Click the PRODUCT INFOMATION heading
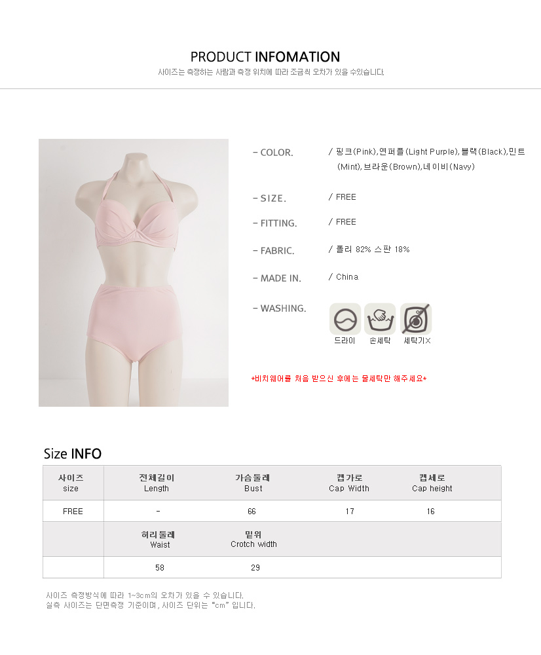This screenshot has height=655, width=541. [265, 57]
